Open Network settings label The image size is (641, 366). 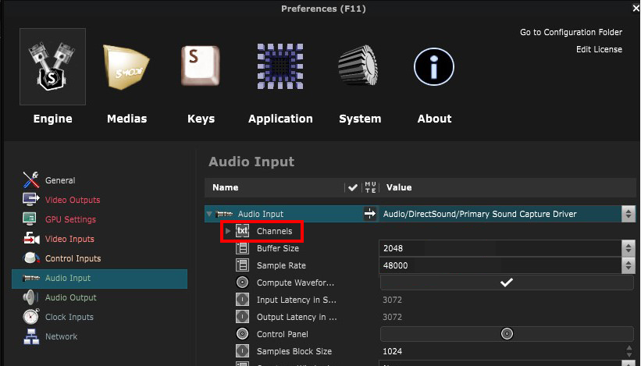pos(62,336)
